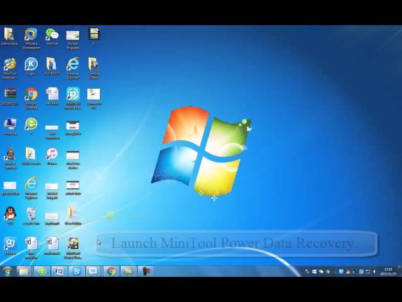Screen dimensions: 402x302
Task: Select MiniTool Mobile Recovery desktop icon
Action: click(x=73, y=94)
